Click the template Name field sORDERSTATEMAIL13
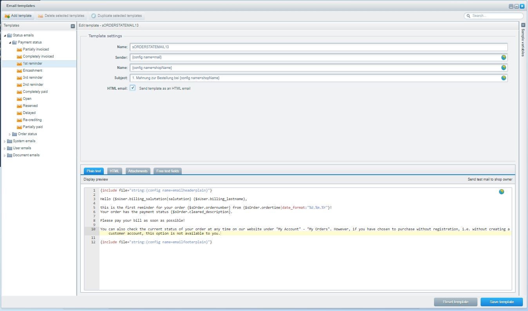The height and width of the screenshot is (311, 528). tap(318, 47)
